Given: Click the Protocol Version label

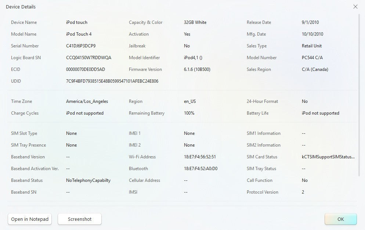Looking at the screenshot, I should coord(262,192).
